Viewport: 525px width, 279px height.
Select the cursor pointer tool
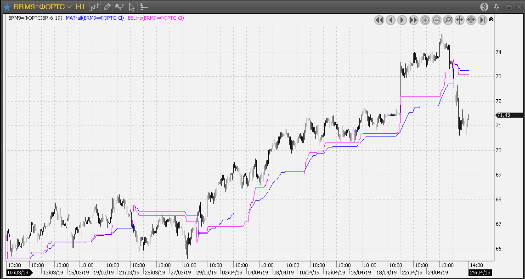pos(132,7)
